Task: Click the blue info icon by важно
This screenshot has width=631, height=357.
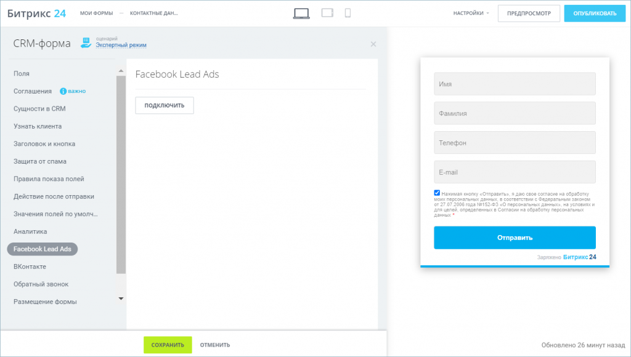Action: pyautogui.click(x=63, y=91)
